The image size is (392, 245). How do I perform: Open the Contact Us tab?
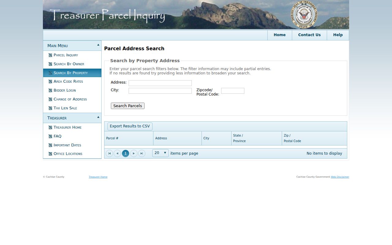coord(309,35)
